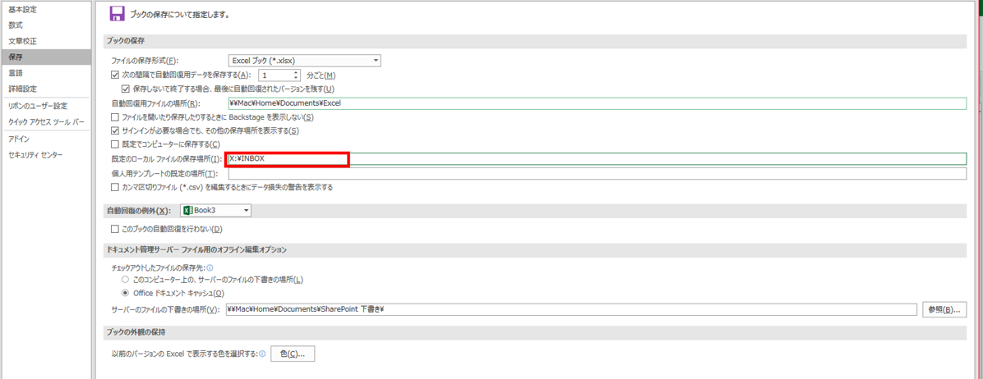The width and height of the screenshot is (983, 379).
Task: Click the 個人用テンプレートの既定の場所 field
Action: tap(598, 173)
